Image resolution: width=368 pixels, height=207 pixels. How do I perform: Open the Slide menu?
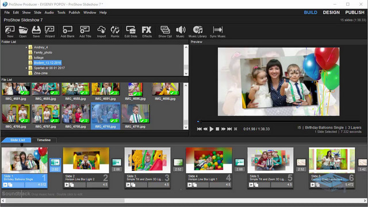37,13
